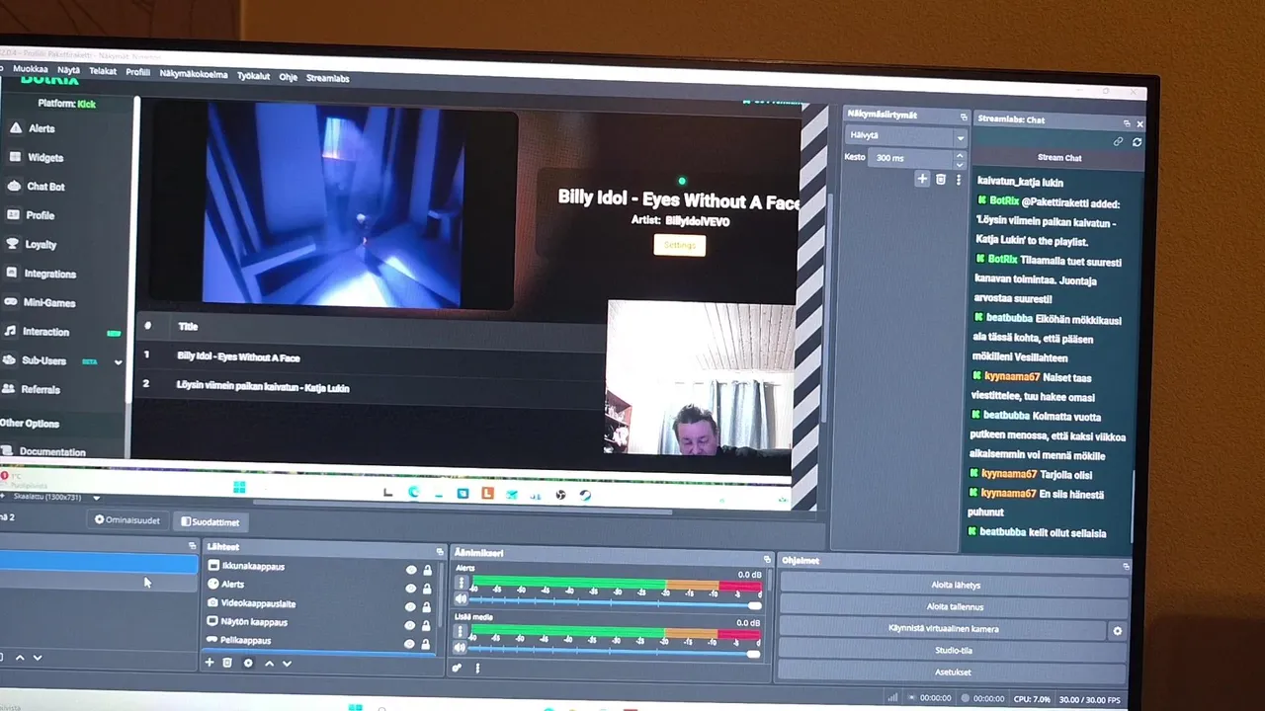Image resolution: width=1265 pixels, height=711 pixels.
Task: Open Alerts audio channel options menu
Action: tap(461, 584)
